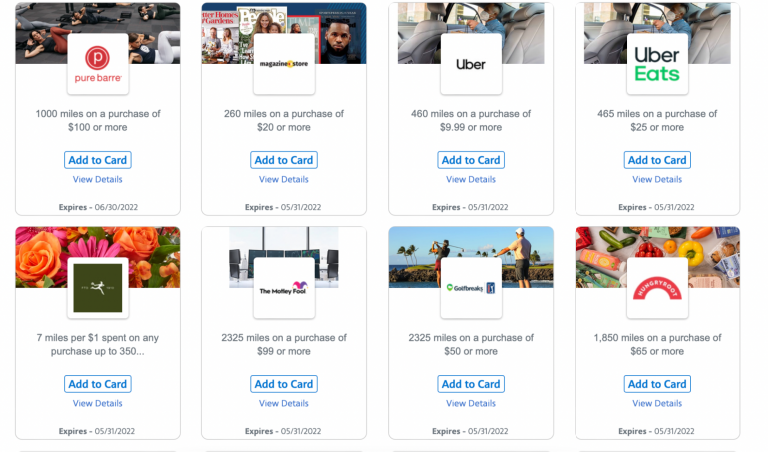Click the Hungryroot logo icon
768x452 pixels.
tap(657, 288)
